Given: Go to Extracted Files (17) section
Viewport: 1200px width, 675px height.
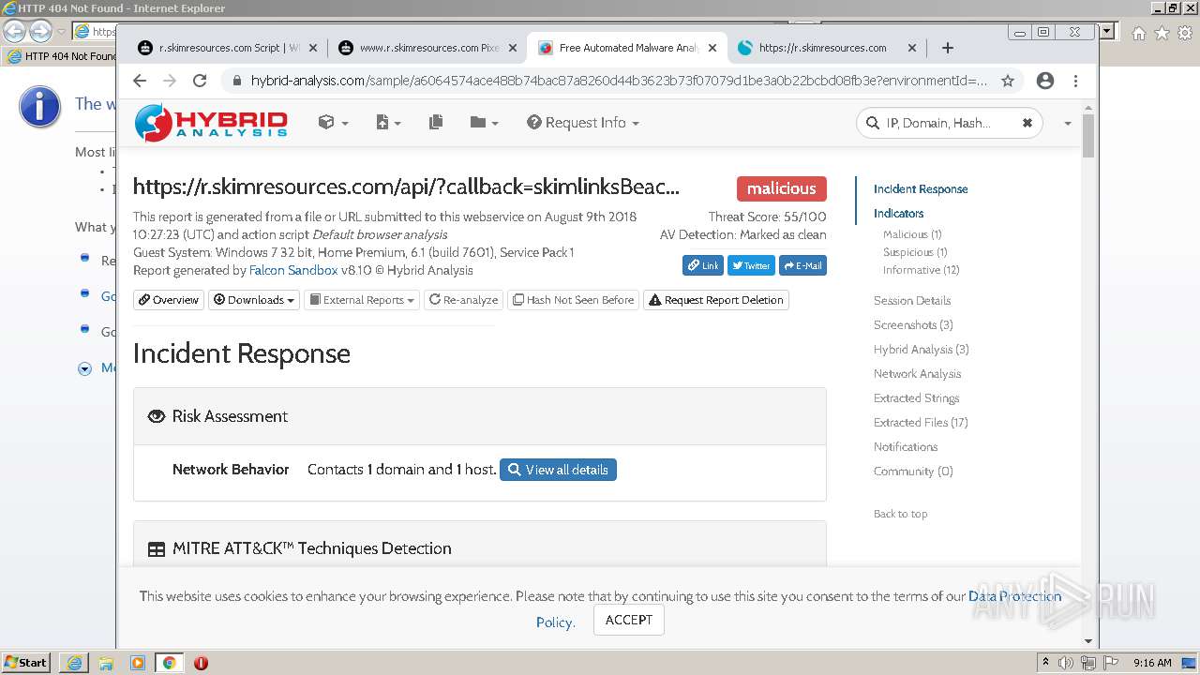Looking at the screenshot, I should [921, 422].
